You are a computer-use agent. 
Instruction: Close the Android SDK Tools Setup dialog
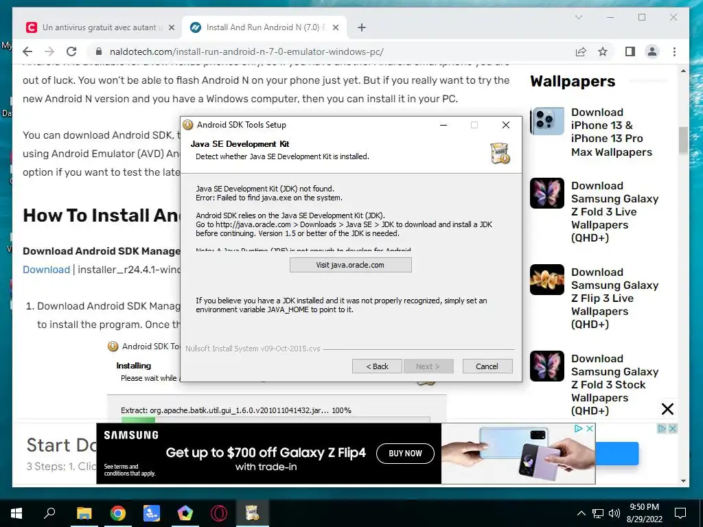[506, 125]
